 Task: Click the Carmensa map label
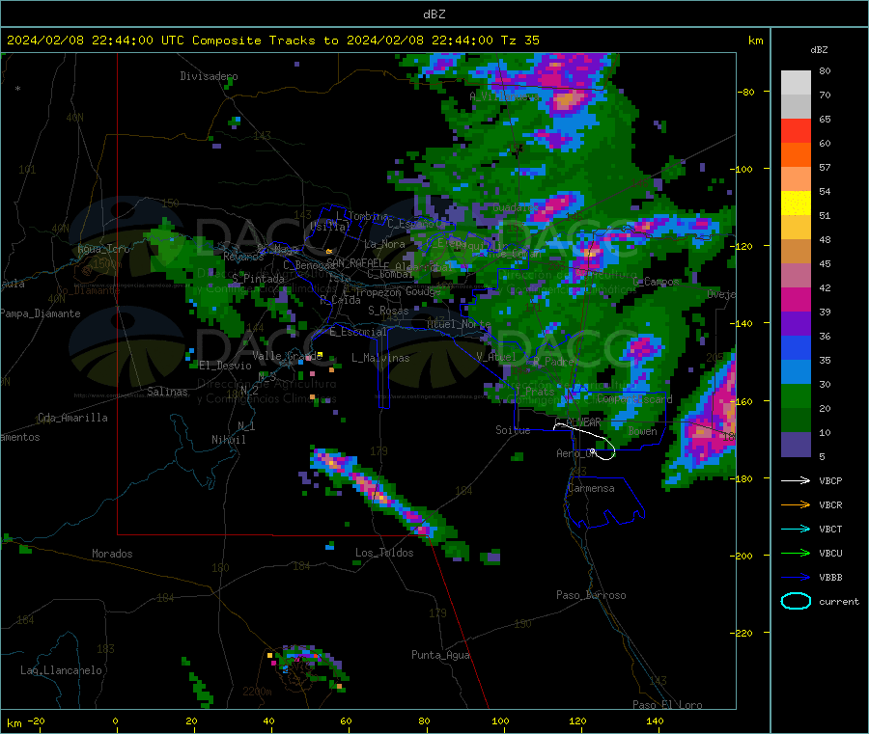(x=591, y=488)
